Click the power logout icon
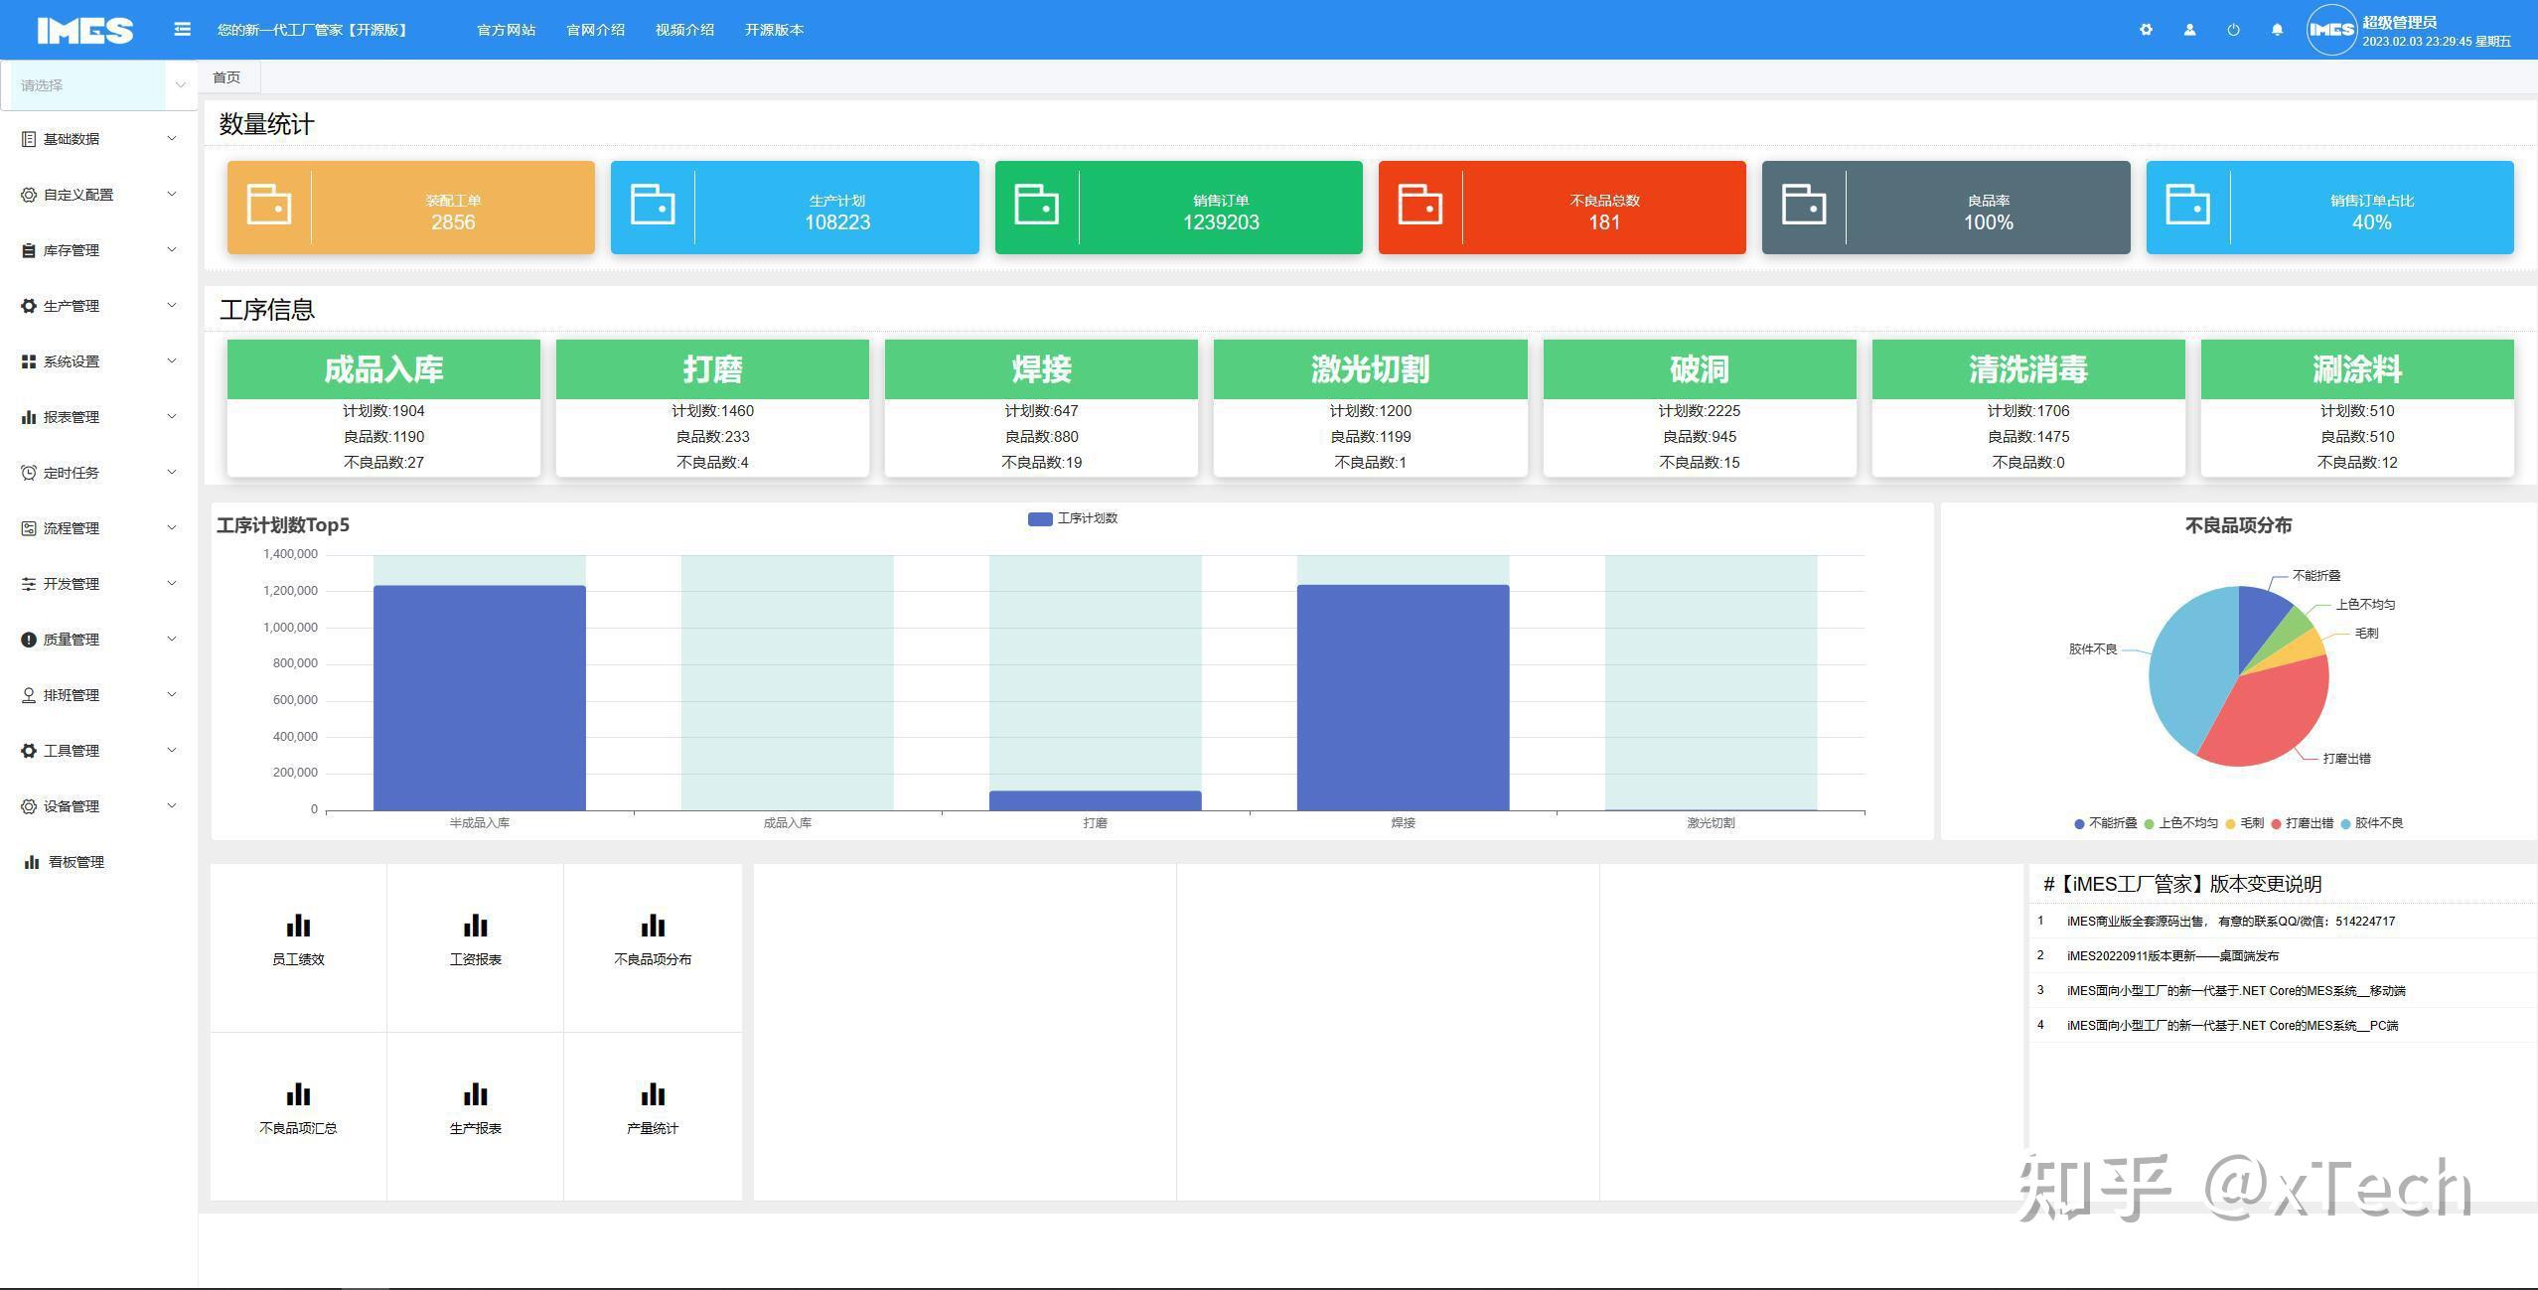Image resolution: width=2538 pixels, height=1290 pixels. (2233, 30)
